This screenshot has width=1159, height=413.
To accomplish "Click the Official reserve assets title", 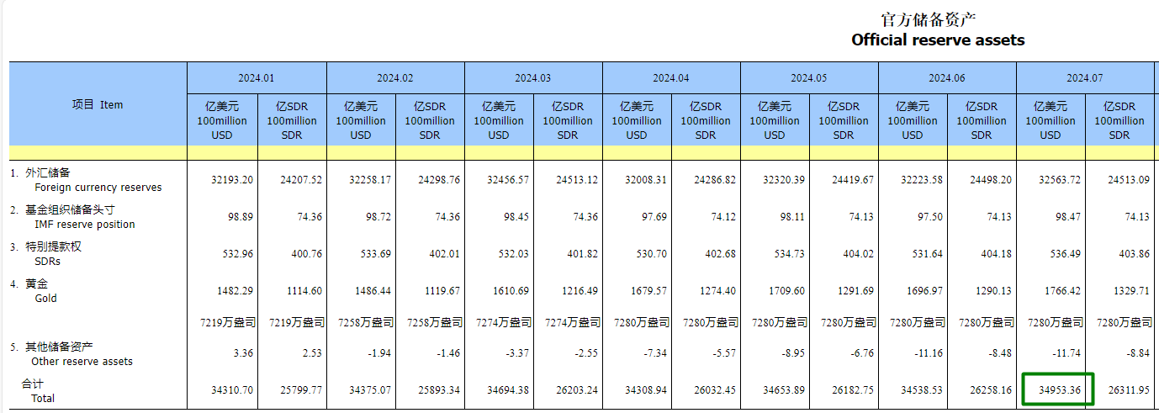I will (x=938, y=40).
